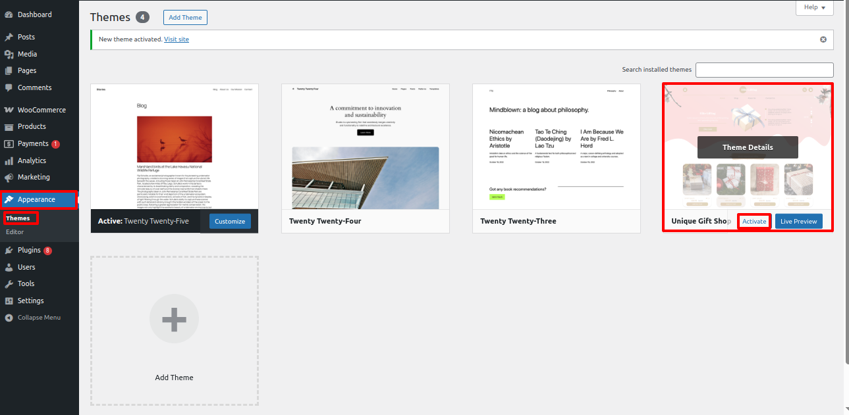Click the Posts pushpin icon
The height and width of the screenshot is (415, 849).
click(9, 37)
